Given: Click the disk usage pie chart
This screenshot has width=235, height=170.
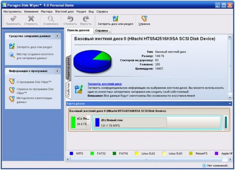Looking at the screenshot, I should click(x=92, y=61).
